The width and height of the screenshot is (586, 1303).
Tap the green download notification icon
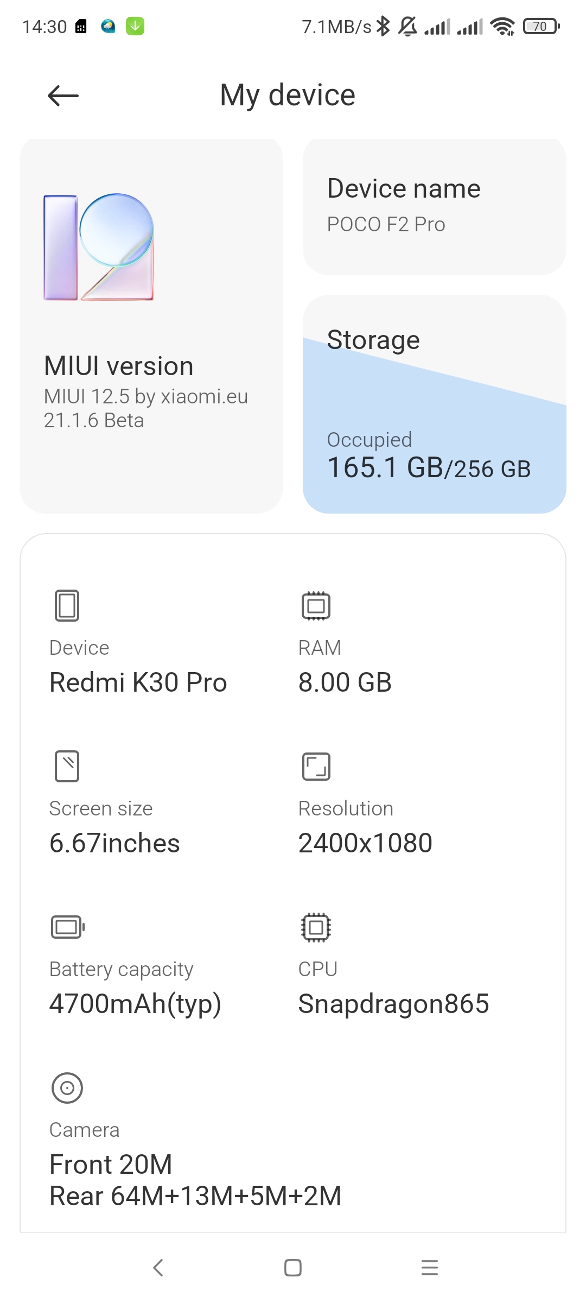point(135,26)
